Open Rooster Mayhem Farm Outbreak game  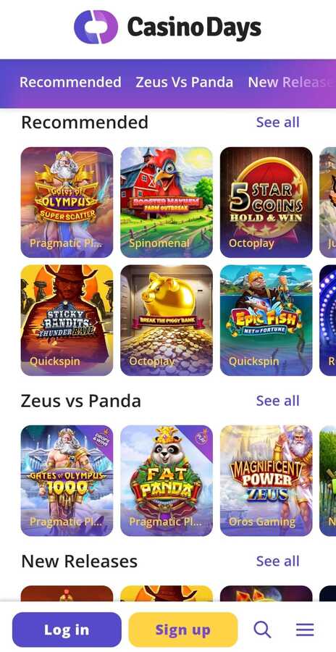(167, 202)
